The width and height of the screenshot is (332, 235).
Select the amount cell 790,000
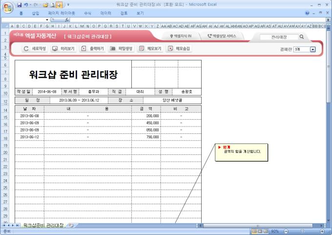point(146,137)
